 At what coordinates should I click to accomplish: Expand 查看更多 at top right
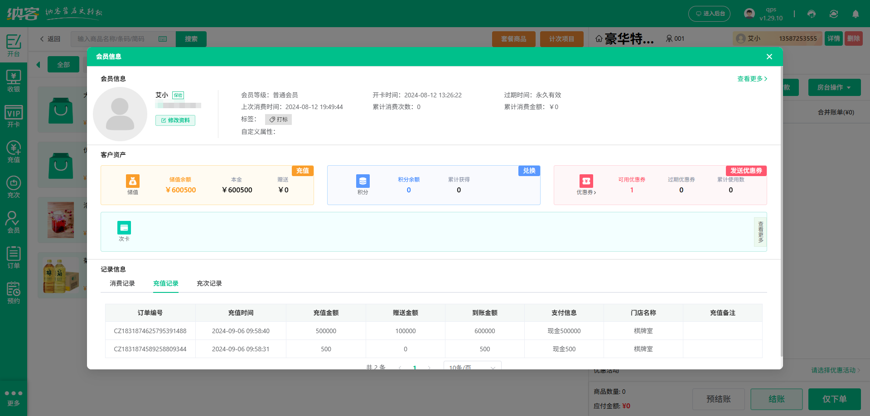click(x=752, y=79)
